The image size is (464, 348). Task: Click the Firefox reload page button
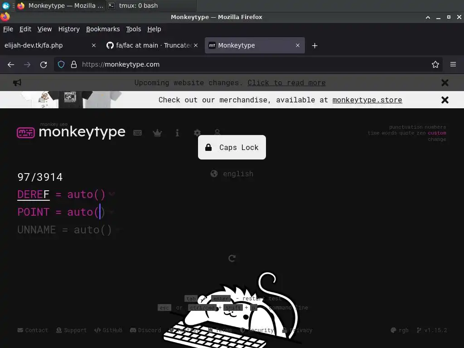pos(43,64)
